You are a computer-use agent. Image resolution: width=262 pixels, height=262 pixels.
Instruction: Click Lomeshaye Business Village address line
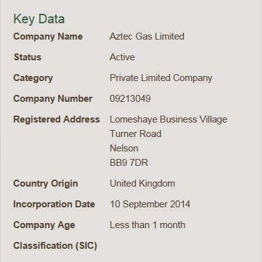169,119
